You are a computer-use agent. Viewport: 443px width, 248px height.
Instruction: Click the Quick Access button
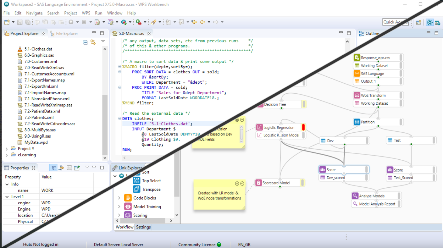[x=395, y=22]
